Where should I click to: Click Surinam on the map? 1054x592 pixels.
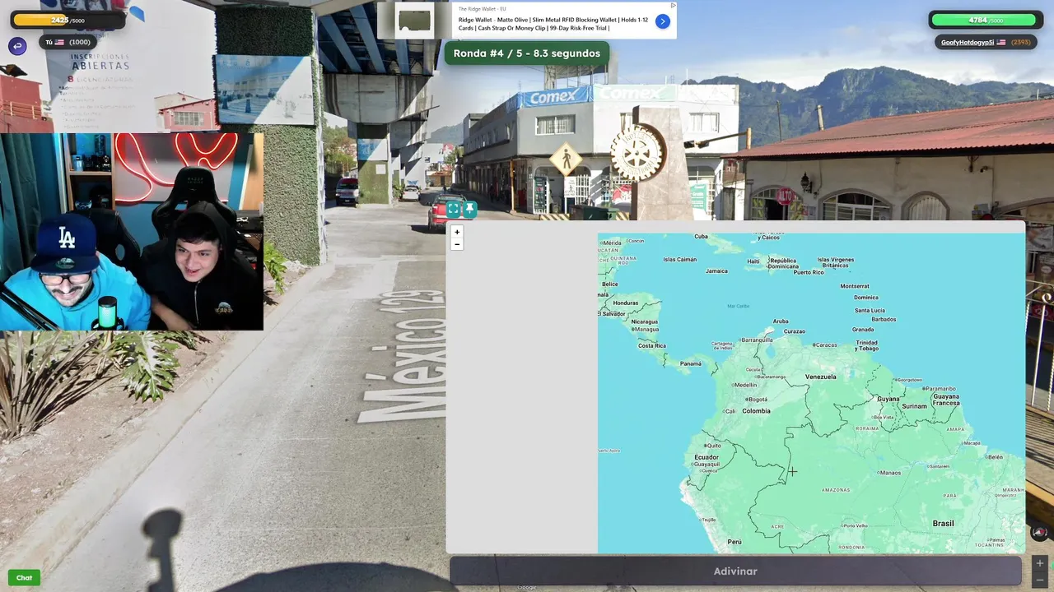click(x=914, y=406)
